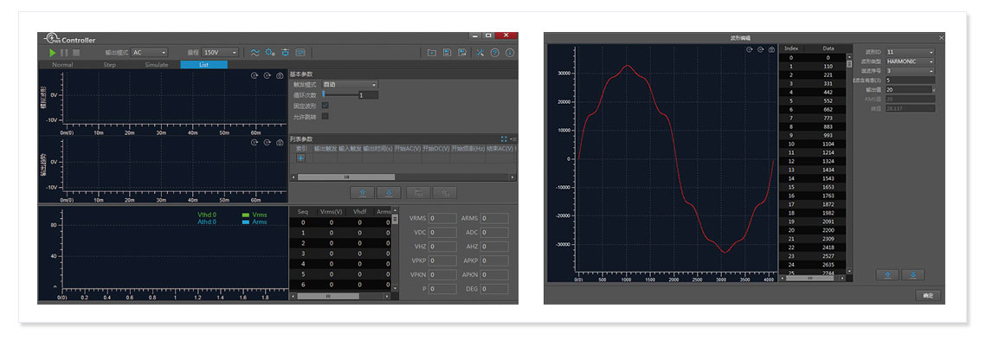Click the AHZ value field
986x347 pixels.
point(494,247)
